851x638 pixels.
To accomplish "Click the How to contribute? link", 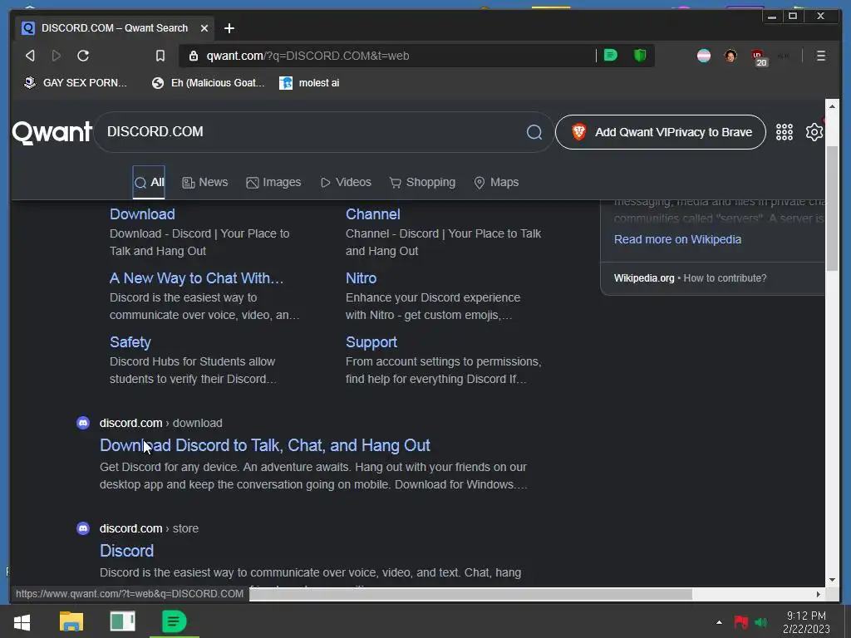I will (725, 278).
